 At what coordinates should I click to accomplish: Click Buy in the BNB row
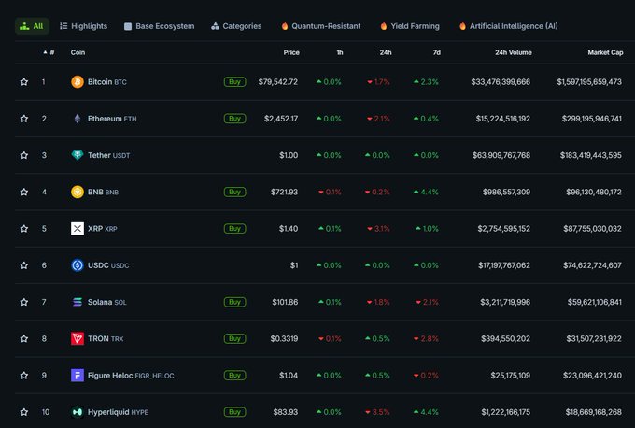tap(235, 193)
